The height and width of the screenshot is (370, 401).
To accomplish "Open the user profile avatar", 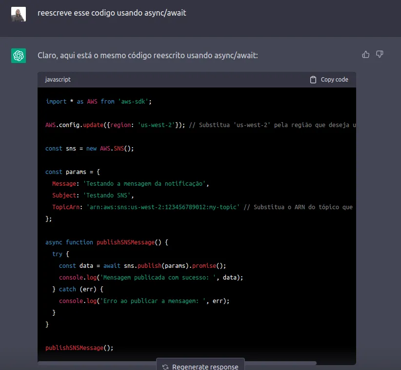I will coord(18,15).
